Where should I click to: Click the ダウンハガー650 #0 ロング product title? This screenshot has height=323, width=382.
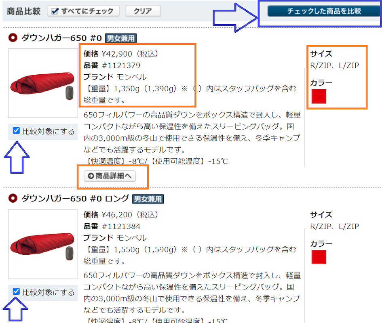pyautogui.click(x=75, y=199)
